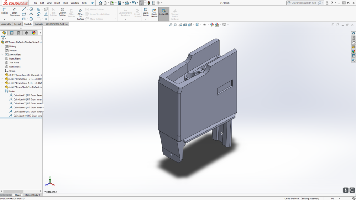Switch to the Motion Study 1 tab
Image resolution: width=356 pixels, height=200 pixels.
pos(32,195)
